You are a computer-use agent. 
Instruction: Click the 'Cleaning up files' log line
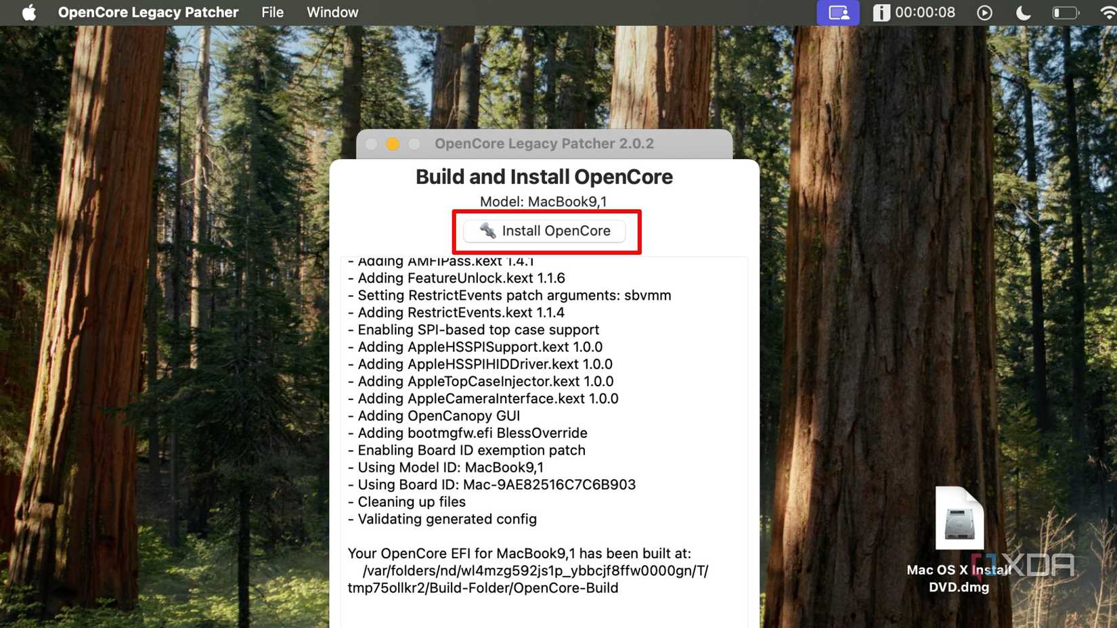406,502
